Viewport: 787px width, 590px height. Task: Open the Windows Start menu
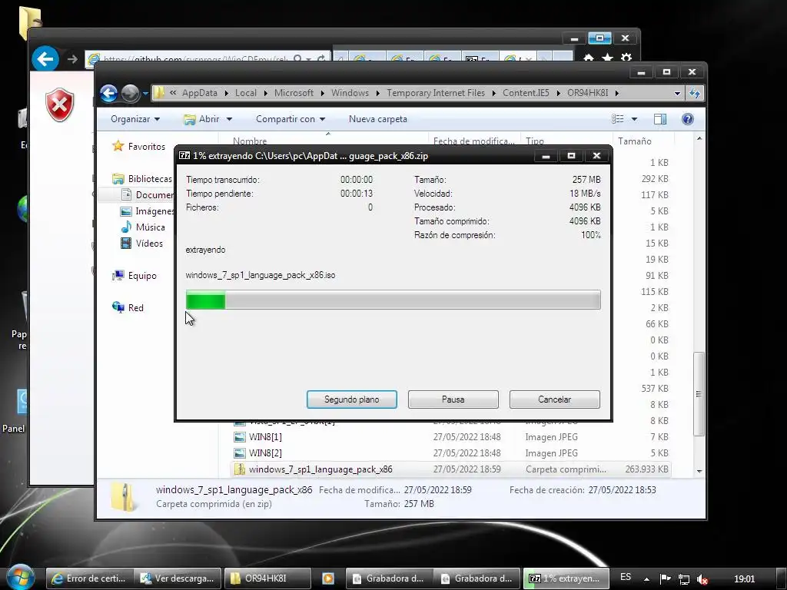pos(20,577)
